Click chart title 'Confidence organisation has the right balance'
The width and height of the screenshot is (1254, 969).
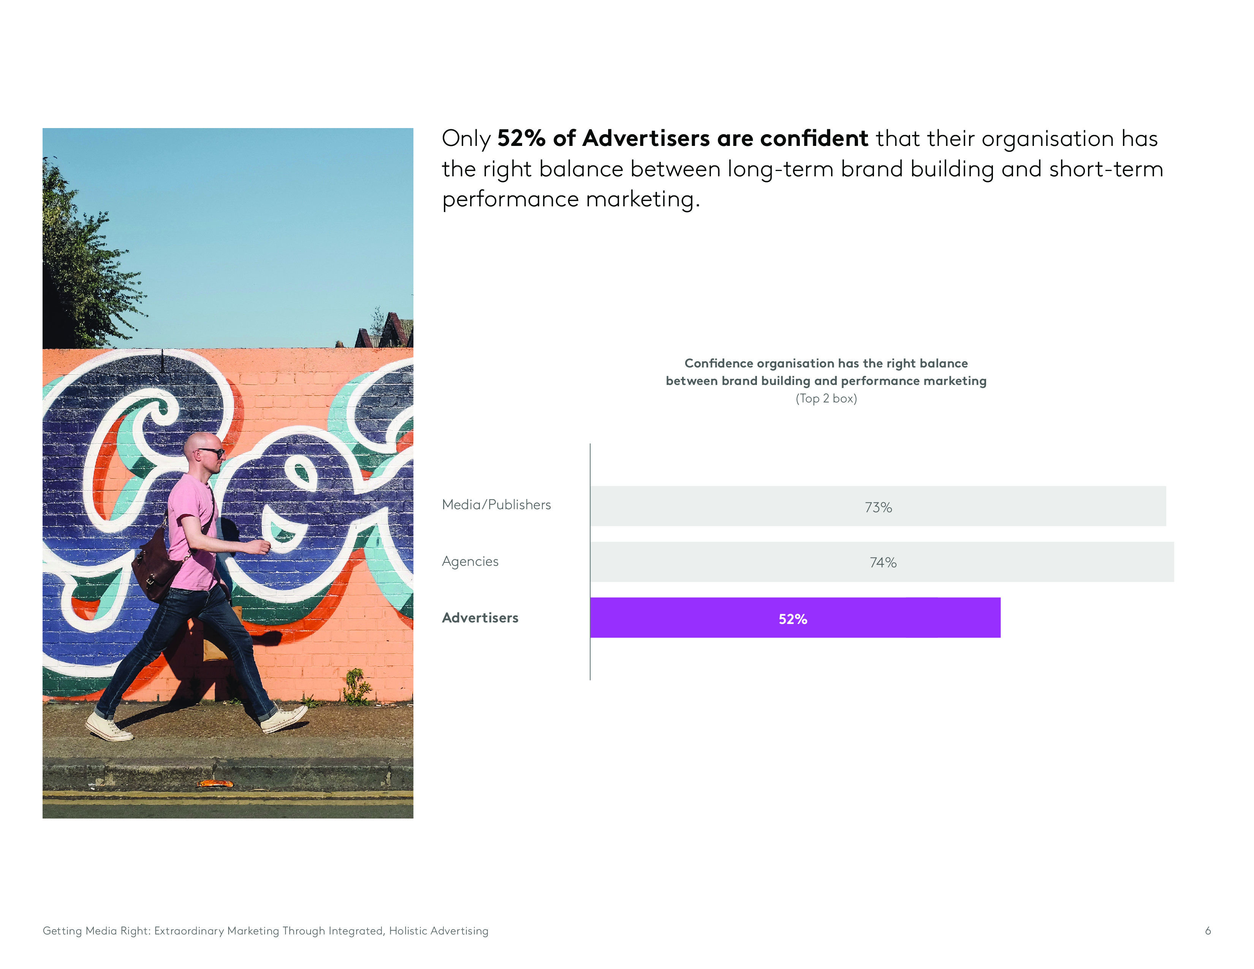tap(826, 363)
